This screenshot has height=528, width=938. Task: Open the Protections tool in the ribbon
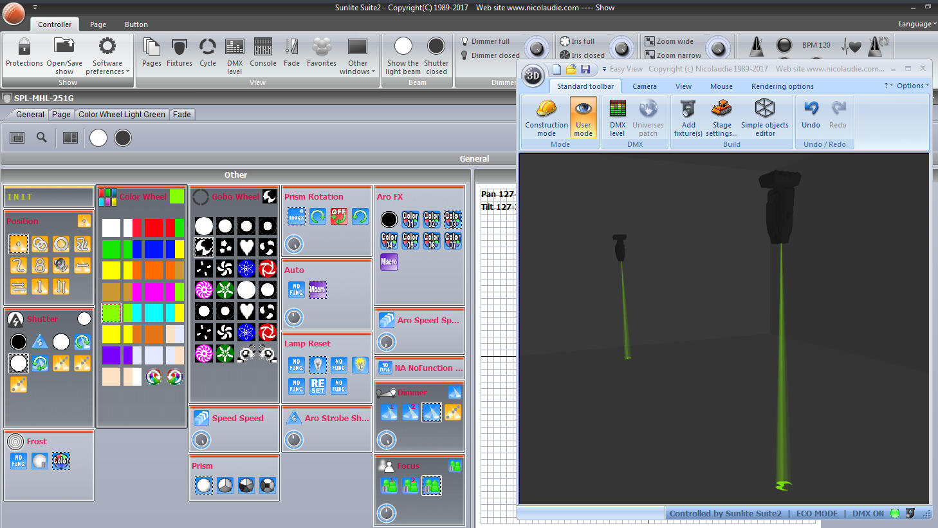click(x=24, y=52)
